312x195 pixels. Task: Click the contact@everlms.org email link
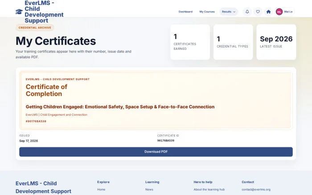point(256,189)
